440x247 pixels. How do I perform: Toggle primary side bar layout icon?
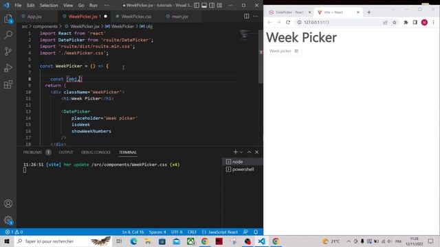point(197,5)
